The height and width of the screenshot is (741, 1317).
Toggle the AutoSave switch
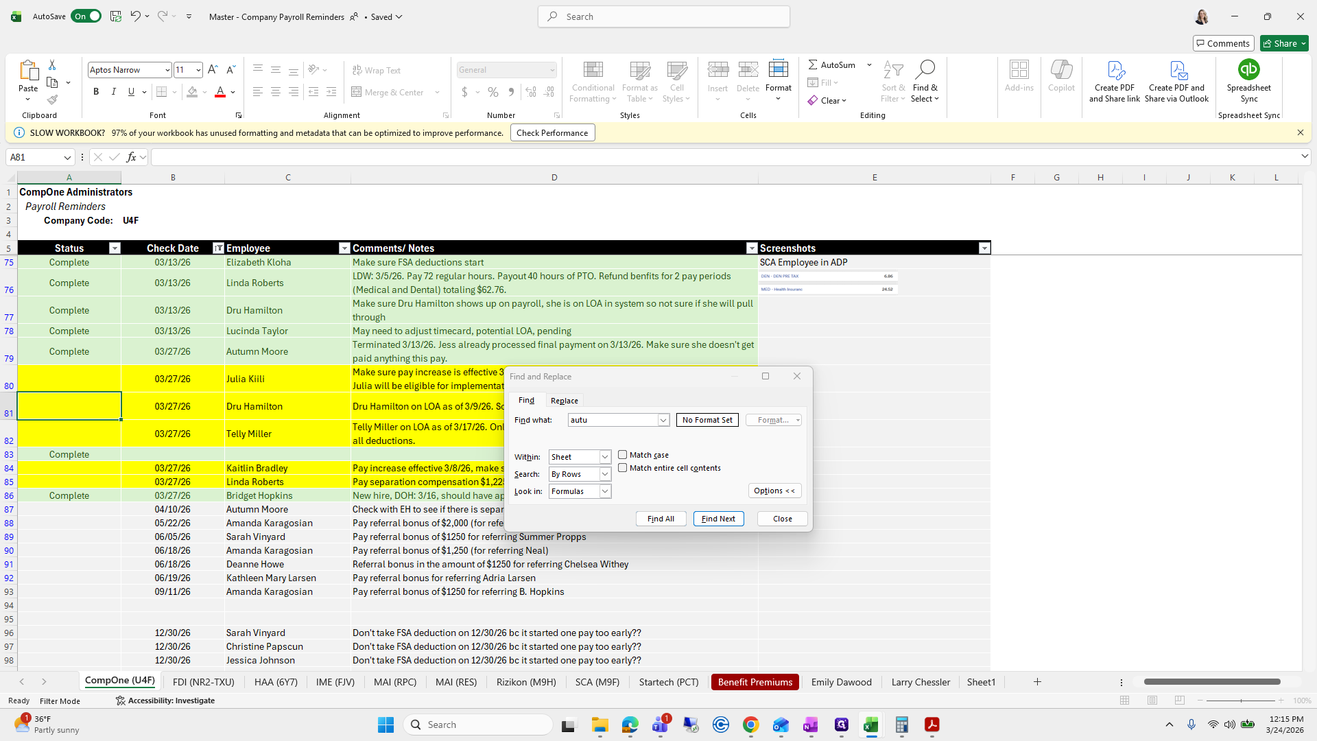click(86, 16)
